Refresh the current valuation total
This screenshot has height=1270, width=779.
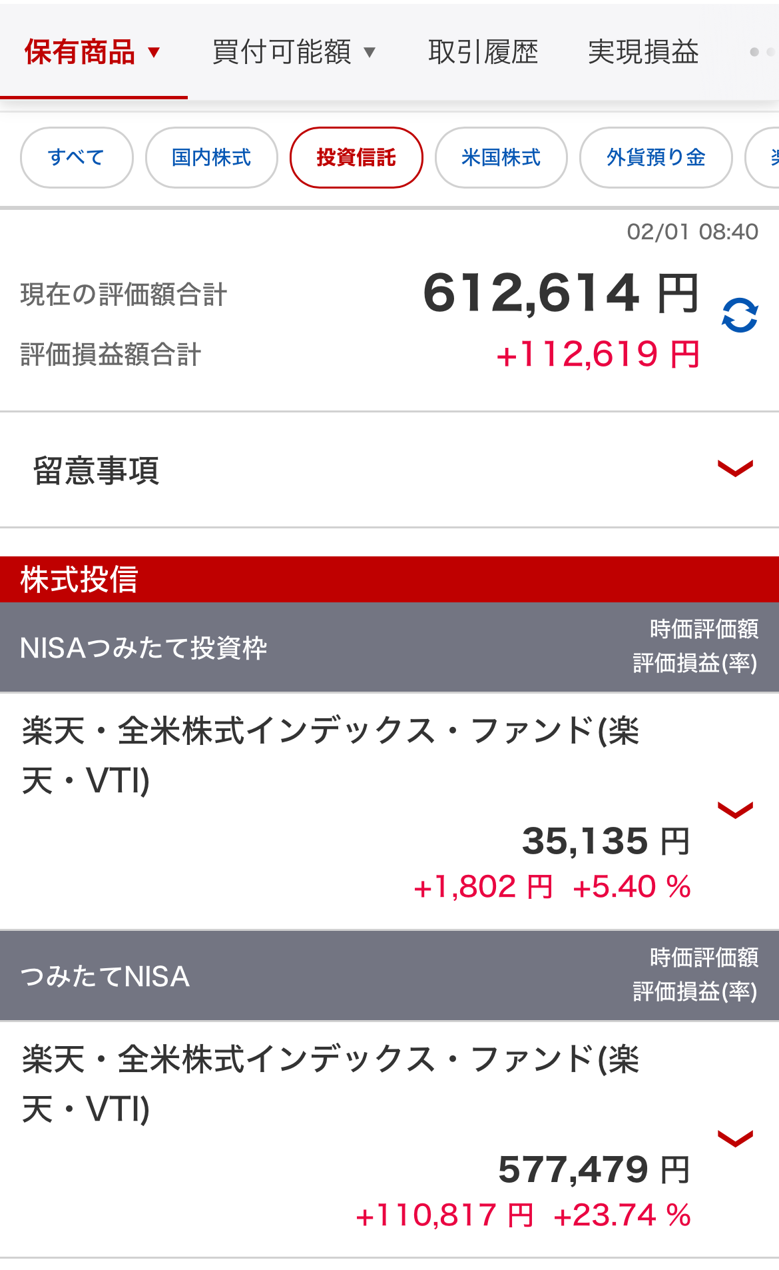740,315
